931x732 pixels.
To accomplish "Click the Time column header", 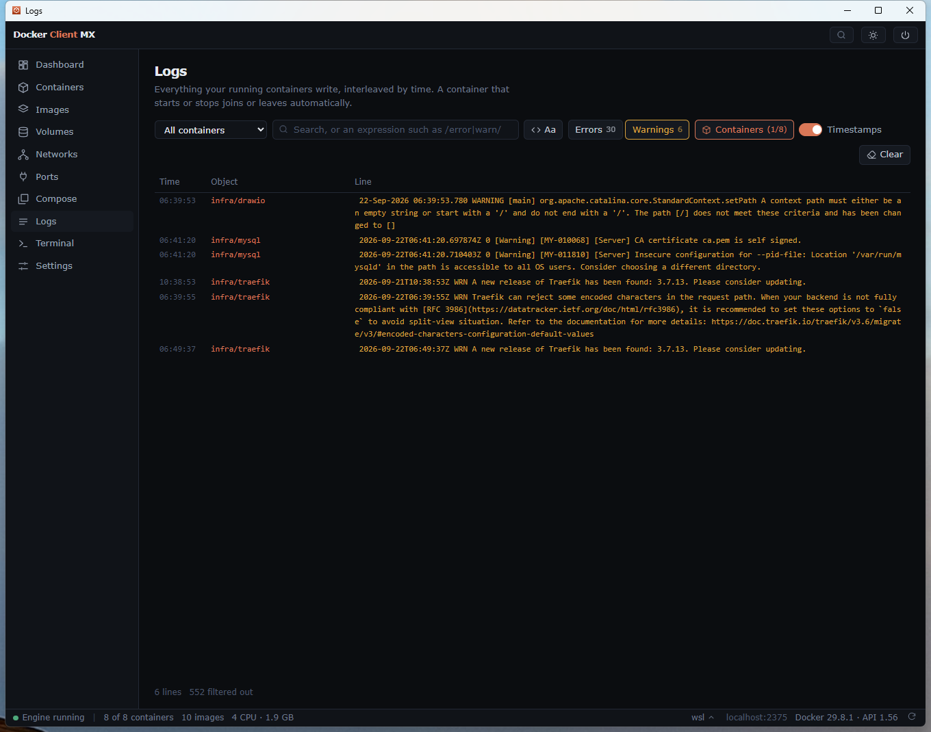I will click(170, 182).
